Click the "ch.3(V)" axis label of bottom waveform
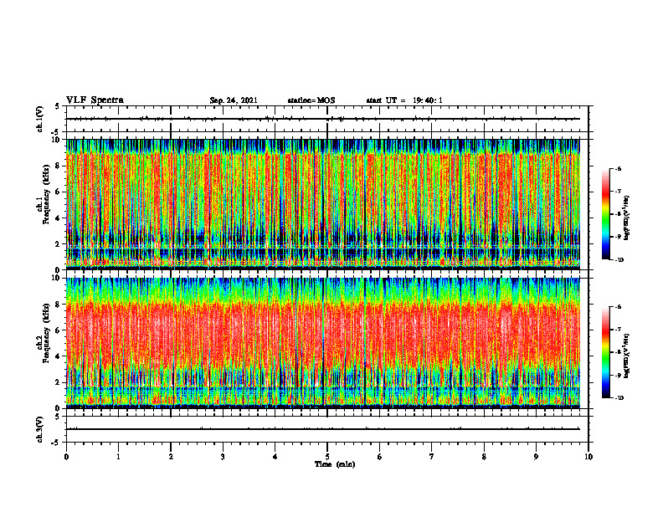Screen dimensions: 663x512 [40, 429]
